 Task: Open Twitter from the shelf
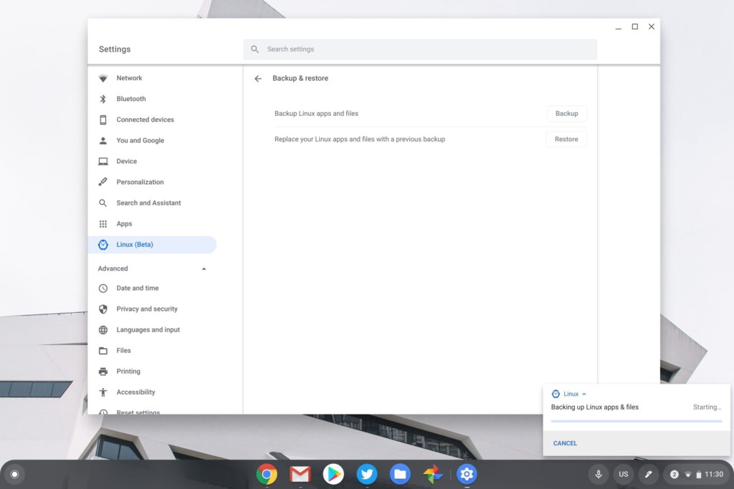[367, 474]
